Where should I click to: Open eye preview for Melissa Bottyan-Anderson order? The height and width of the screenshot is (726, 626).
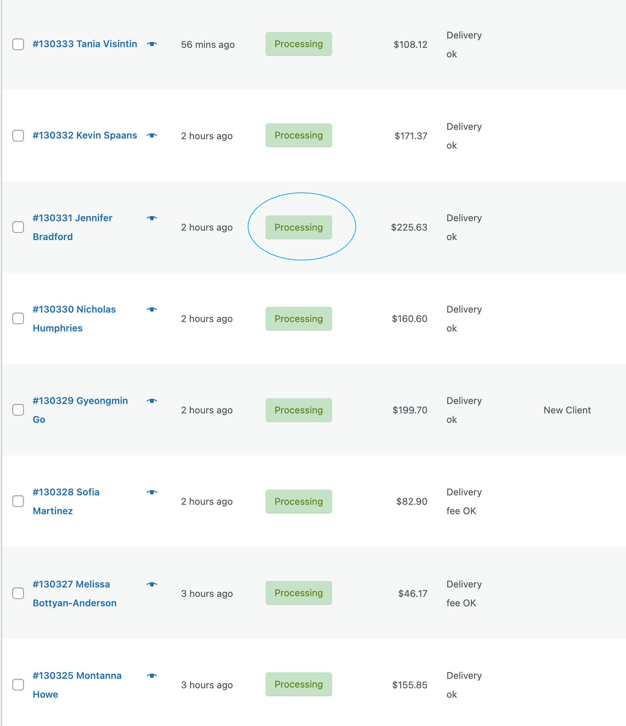pyautogui.click(x=152, y=585)
